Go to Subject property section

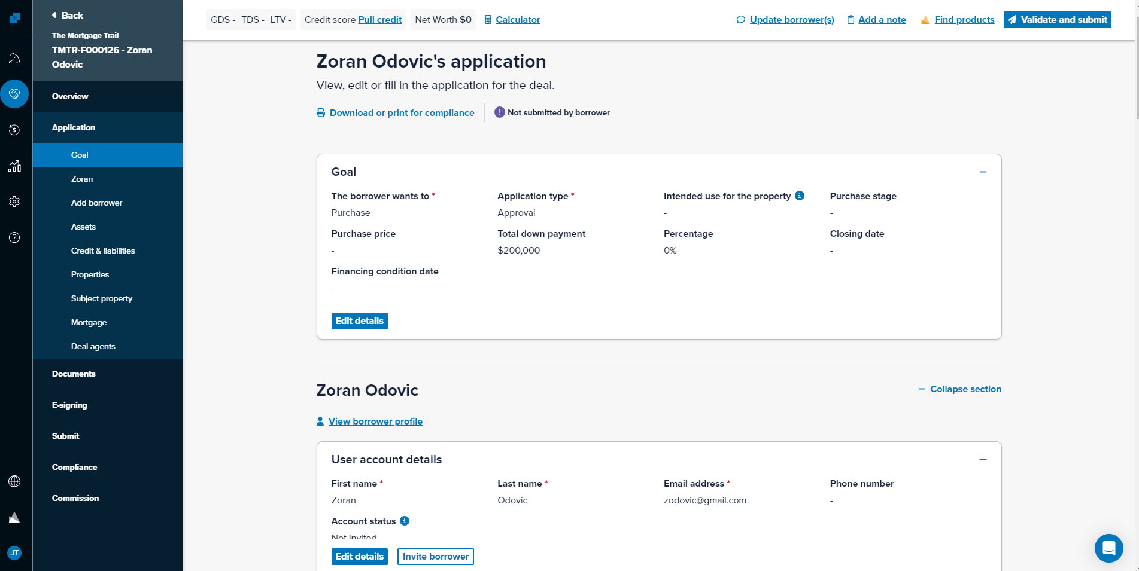pyautogui.click(x=102, y=298)
